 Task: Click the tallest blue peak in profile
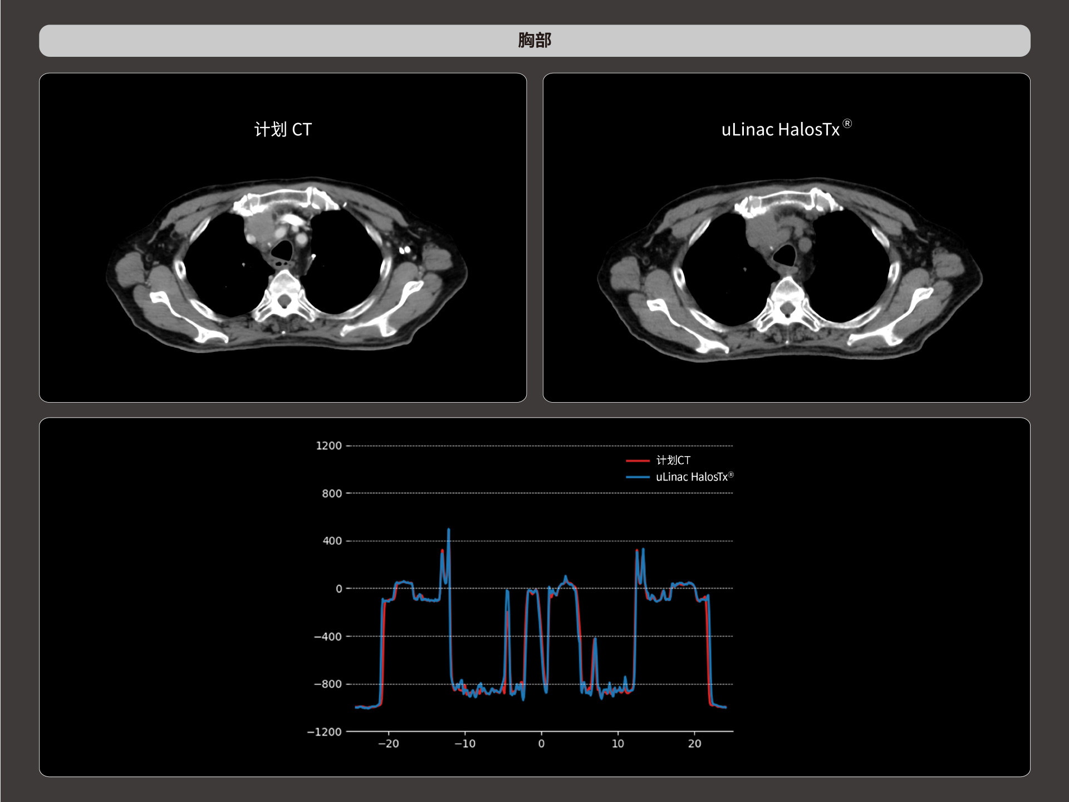[x=449, y=531]
